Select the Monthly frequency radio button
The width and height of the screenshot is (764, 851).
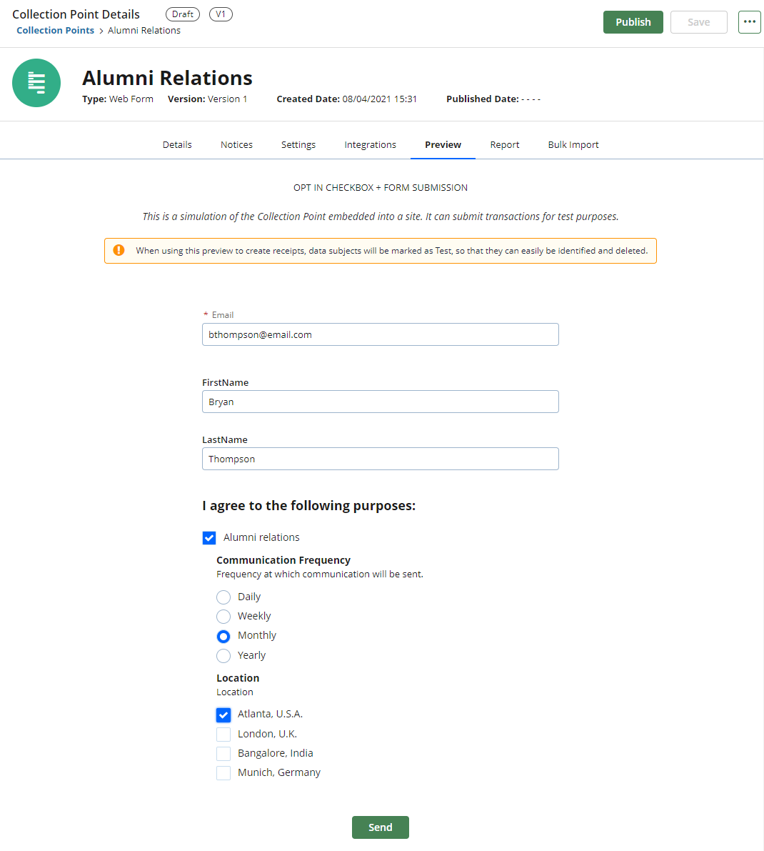coord(223,636)
